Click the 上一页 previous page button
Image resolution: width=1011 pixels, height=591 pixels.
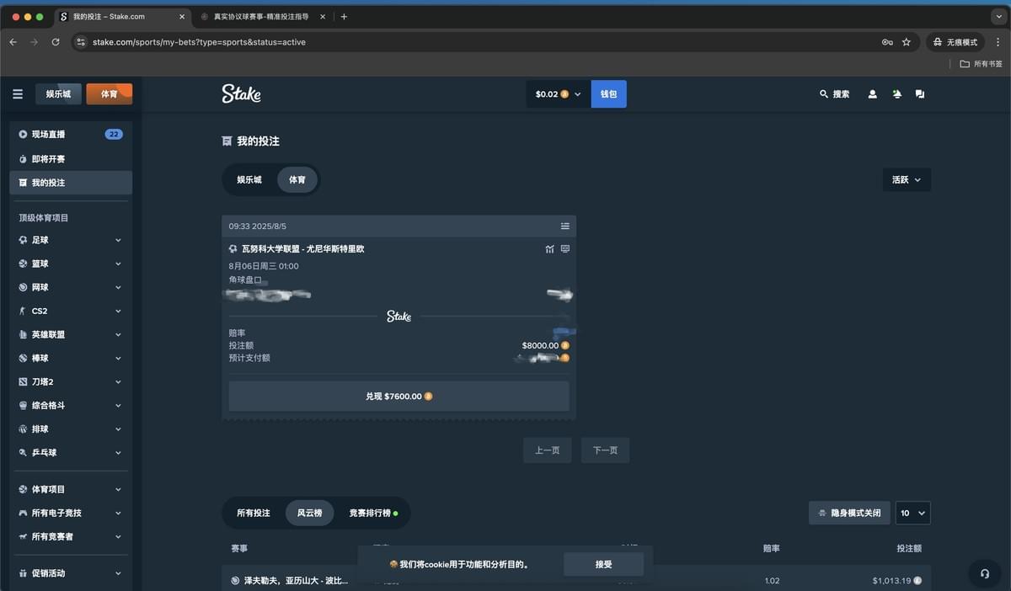point(548,450)
